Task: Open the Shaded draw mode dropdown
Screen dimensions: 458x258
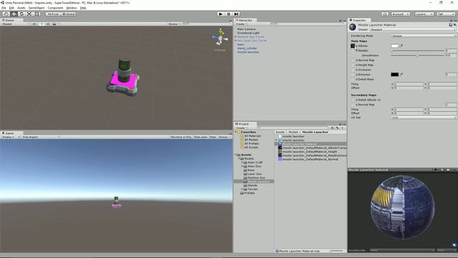Action: tap(15, 24)
